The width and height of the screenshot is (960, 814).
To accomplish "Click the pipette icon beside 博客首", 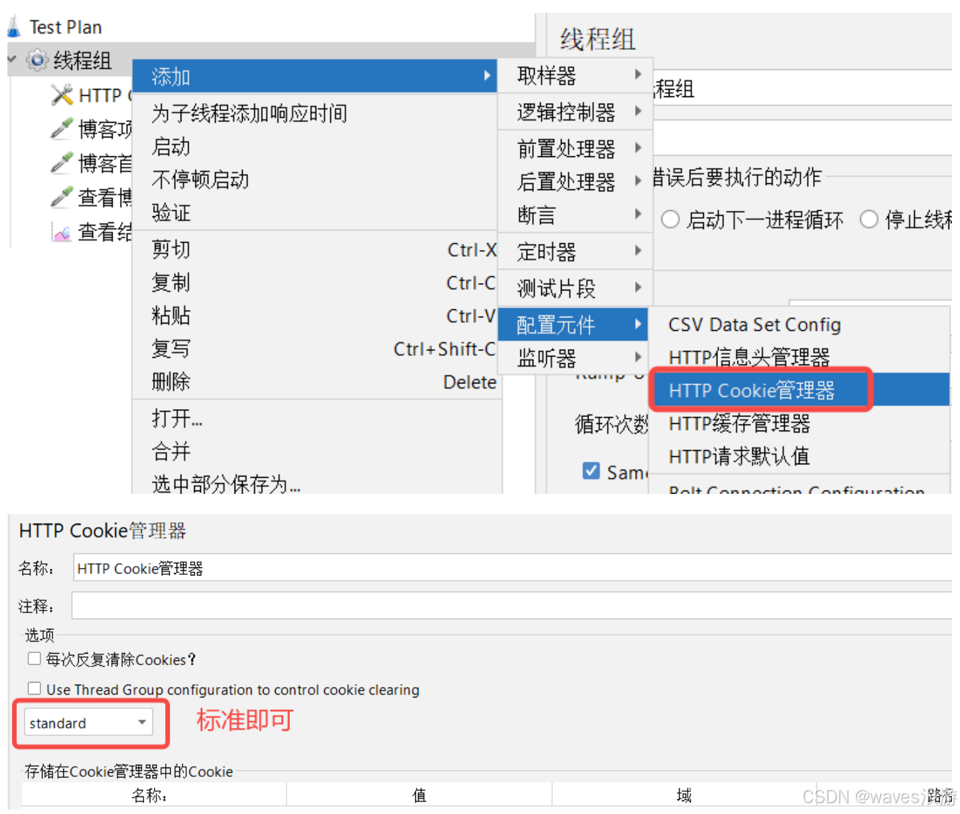I will (x=61, y=162).
